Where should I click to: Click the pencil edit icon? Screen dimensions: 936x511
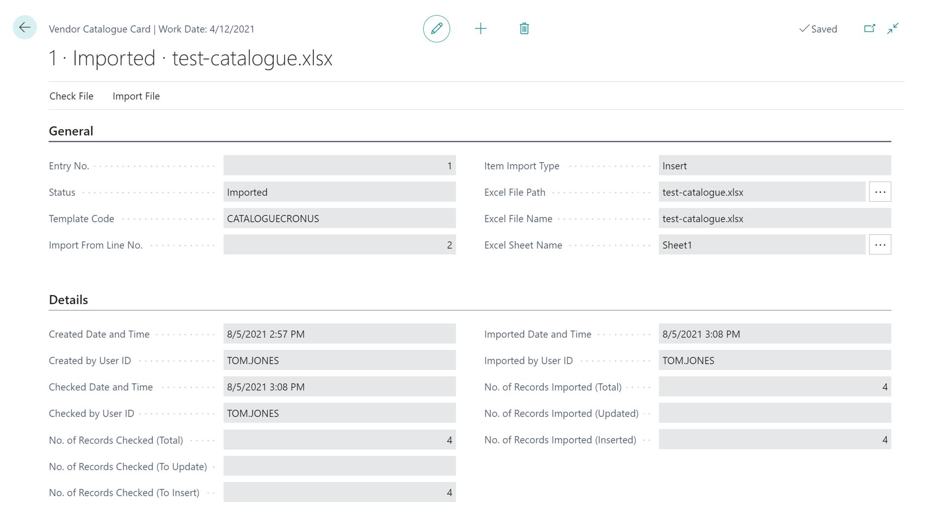[x=436, y=29]
